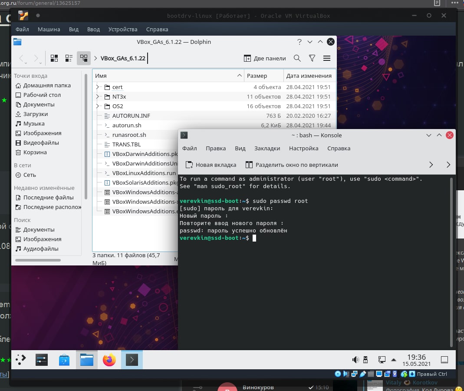The image size is (464, 391).
Task: Select the runasroot.sh file
Action: 129,135
